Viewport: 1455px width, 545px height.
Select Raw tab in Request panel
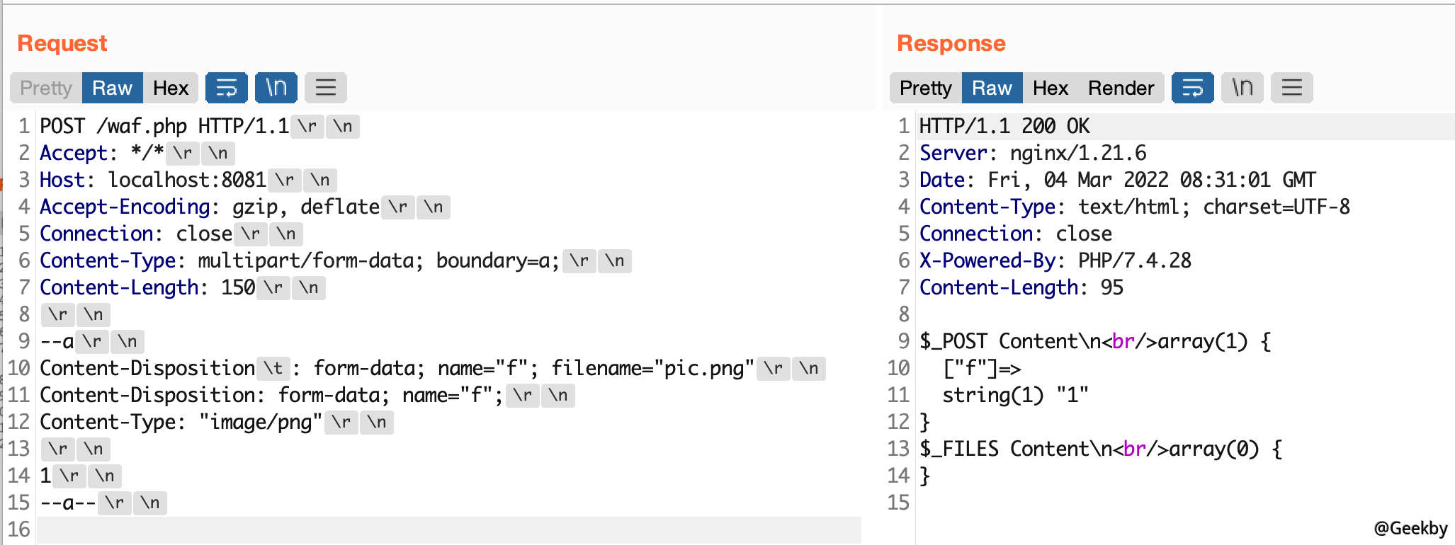(x=113, y=88)
